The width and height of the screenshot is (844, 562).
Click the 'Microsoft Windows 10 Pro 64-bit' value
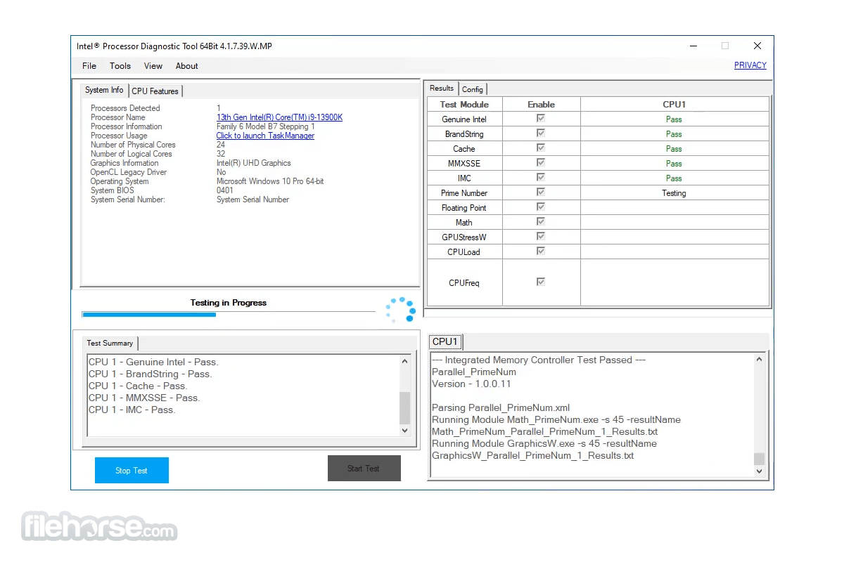(270, 181)
